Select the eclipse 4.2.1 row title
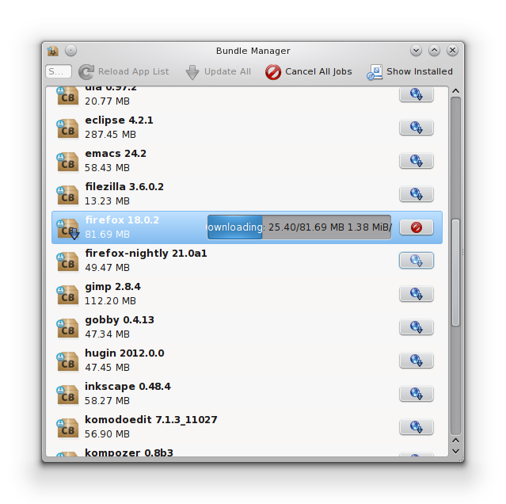 tap(119, 120)
